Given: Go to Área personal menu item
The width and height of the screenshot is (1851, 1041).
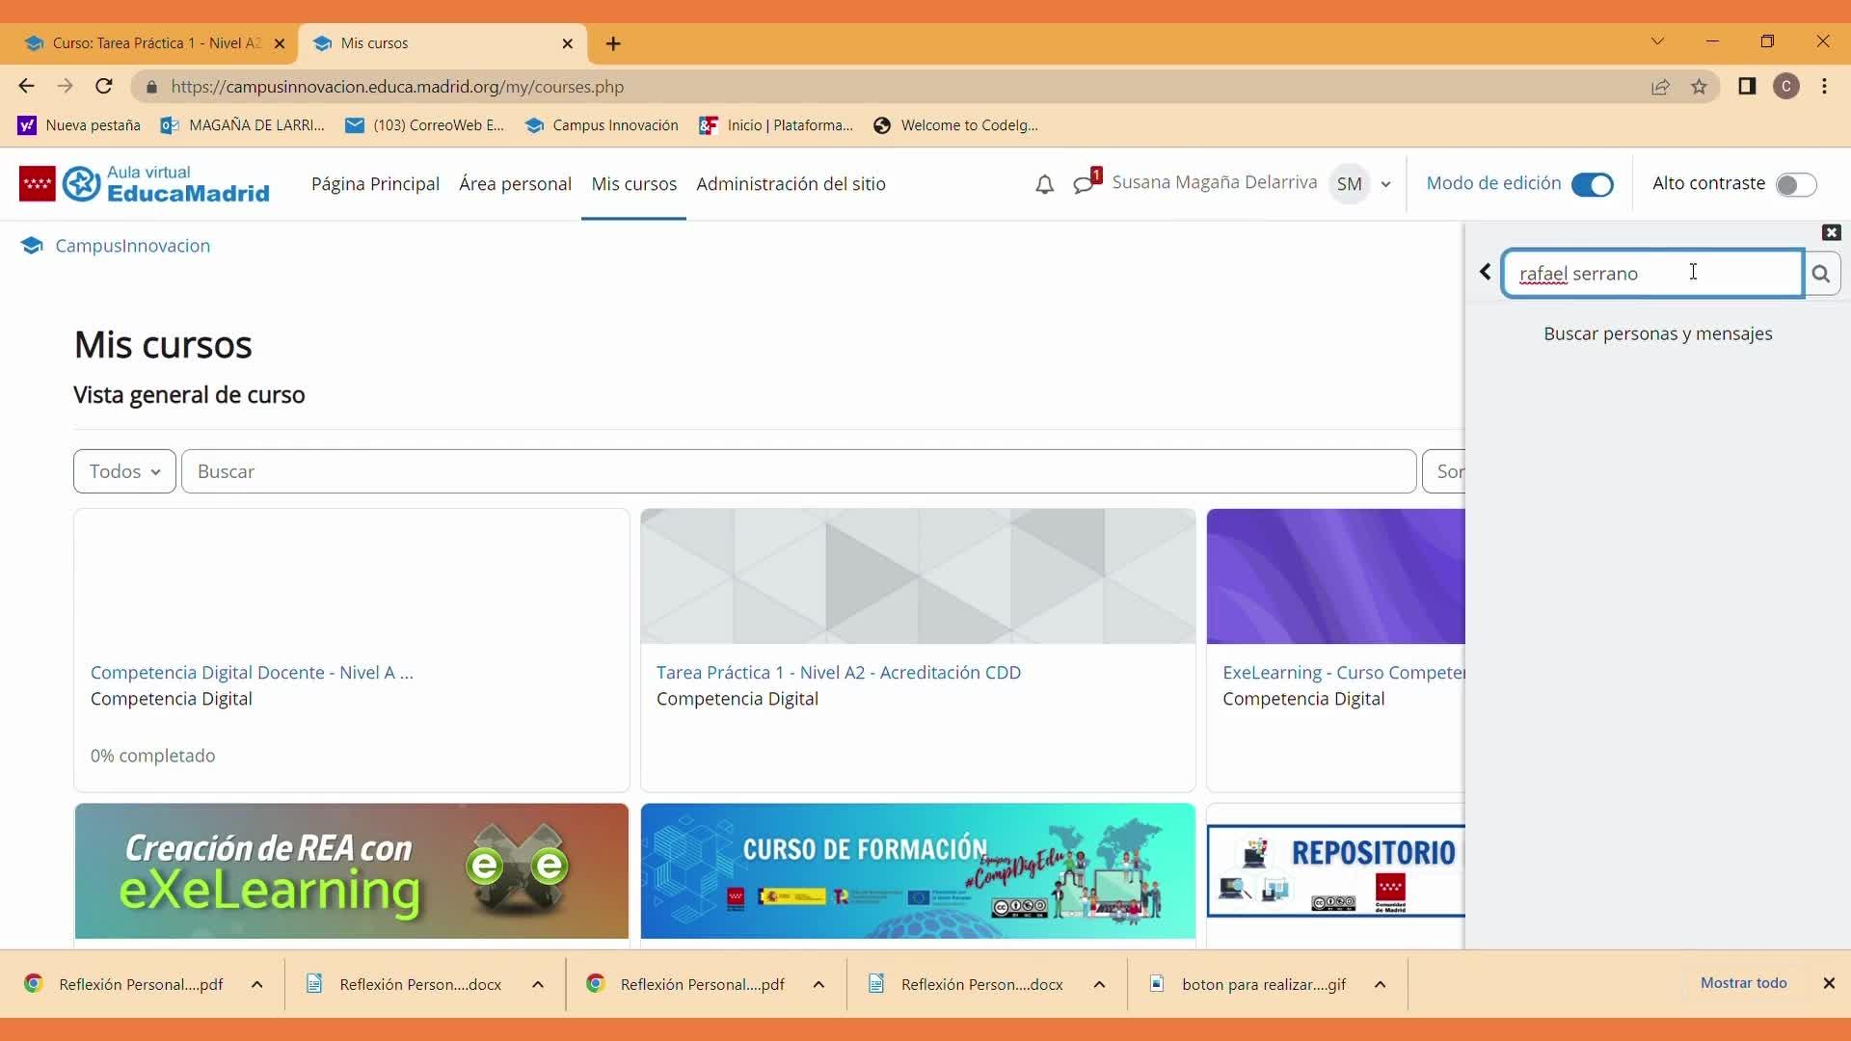Looking at the screenshot, I should click(515, 184).
